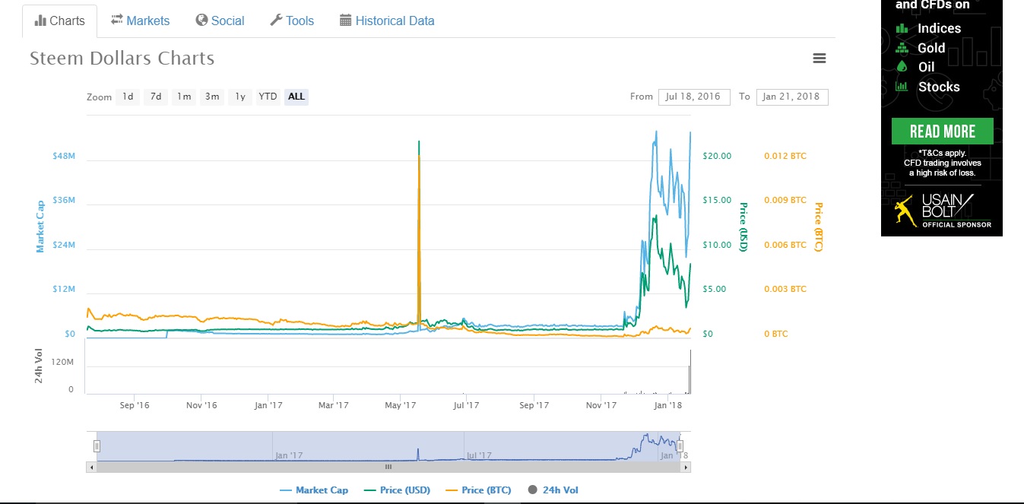Select the ALL zoom range
Screen dimensions: 1024x504
click(296, 97)
